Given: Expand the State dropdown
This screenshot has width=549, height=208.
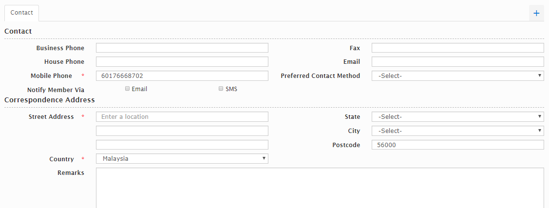Looking at the screenshot, I should click(x=457, y=117).
